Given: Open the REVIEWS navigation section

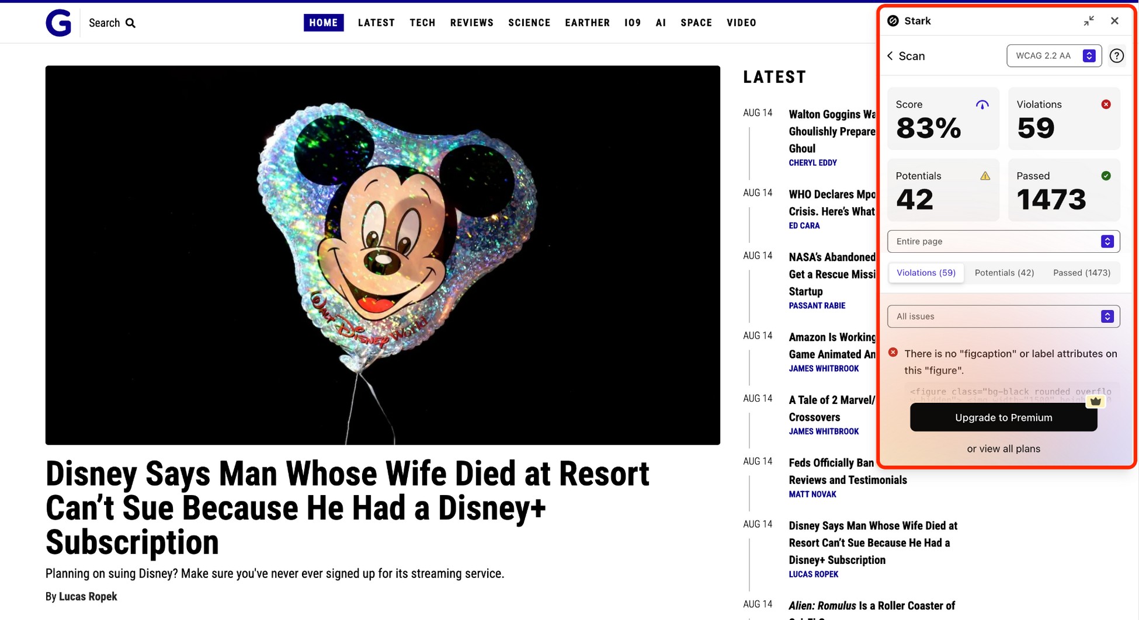Looking at the screenshot, I should pyautogui.click(x=472, y=23).
